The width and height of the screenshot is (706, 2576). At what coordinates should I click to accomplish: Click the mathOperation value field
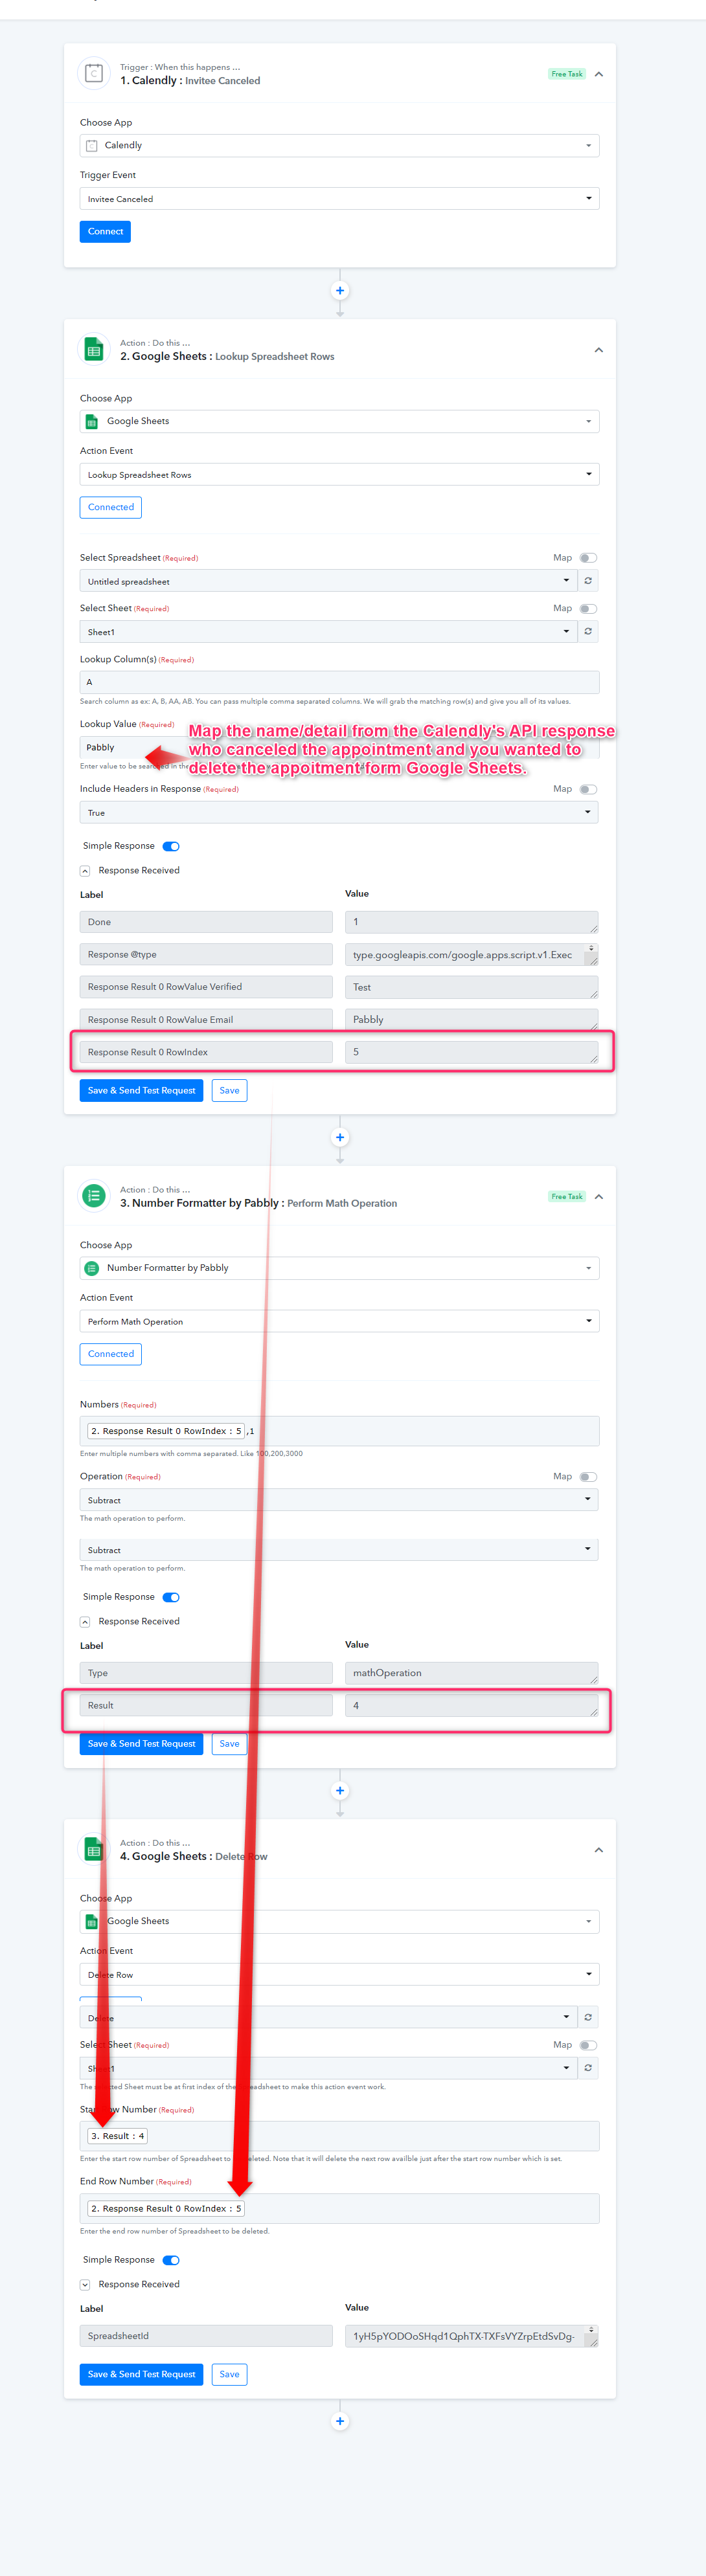tap(472, 1673)
